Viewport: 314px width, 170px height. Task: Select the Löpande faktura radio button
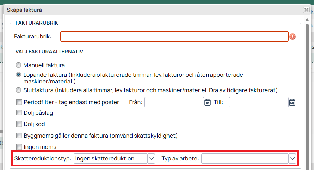pos(18,75)
